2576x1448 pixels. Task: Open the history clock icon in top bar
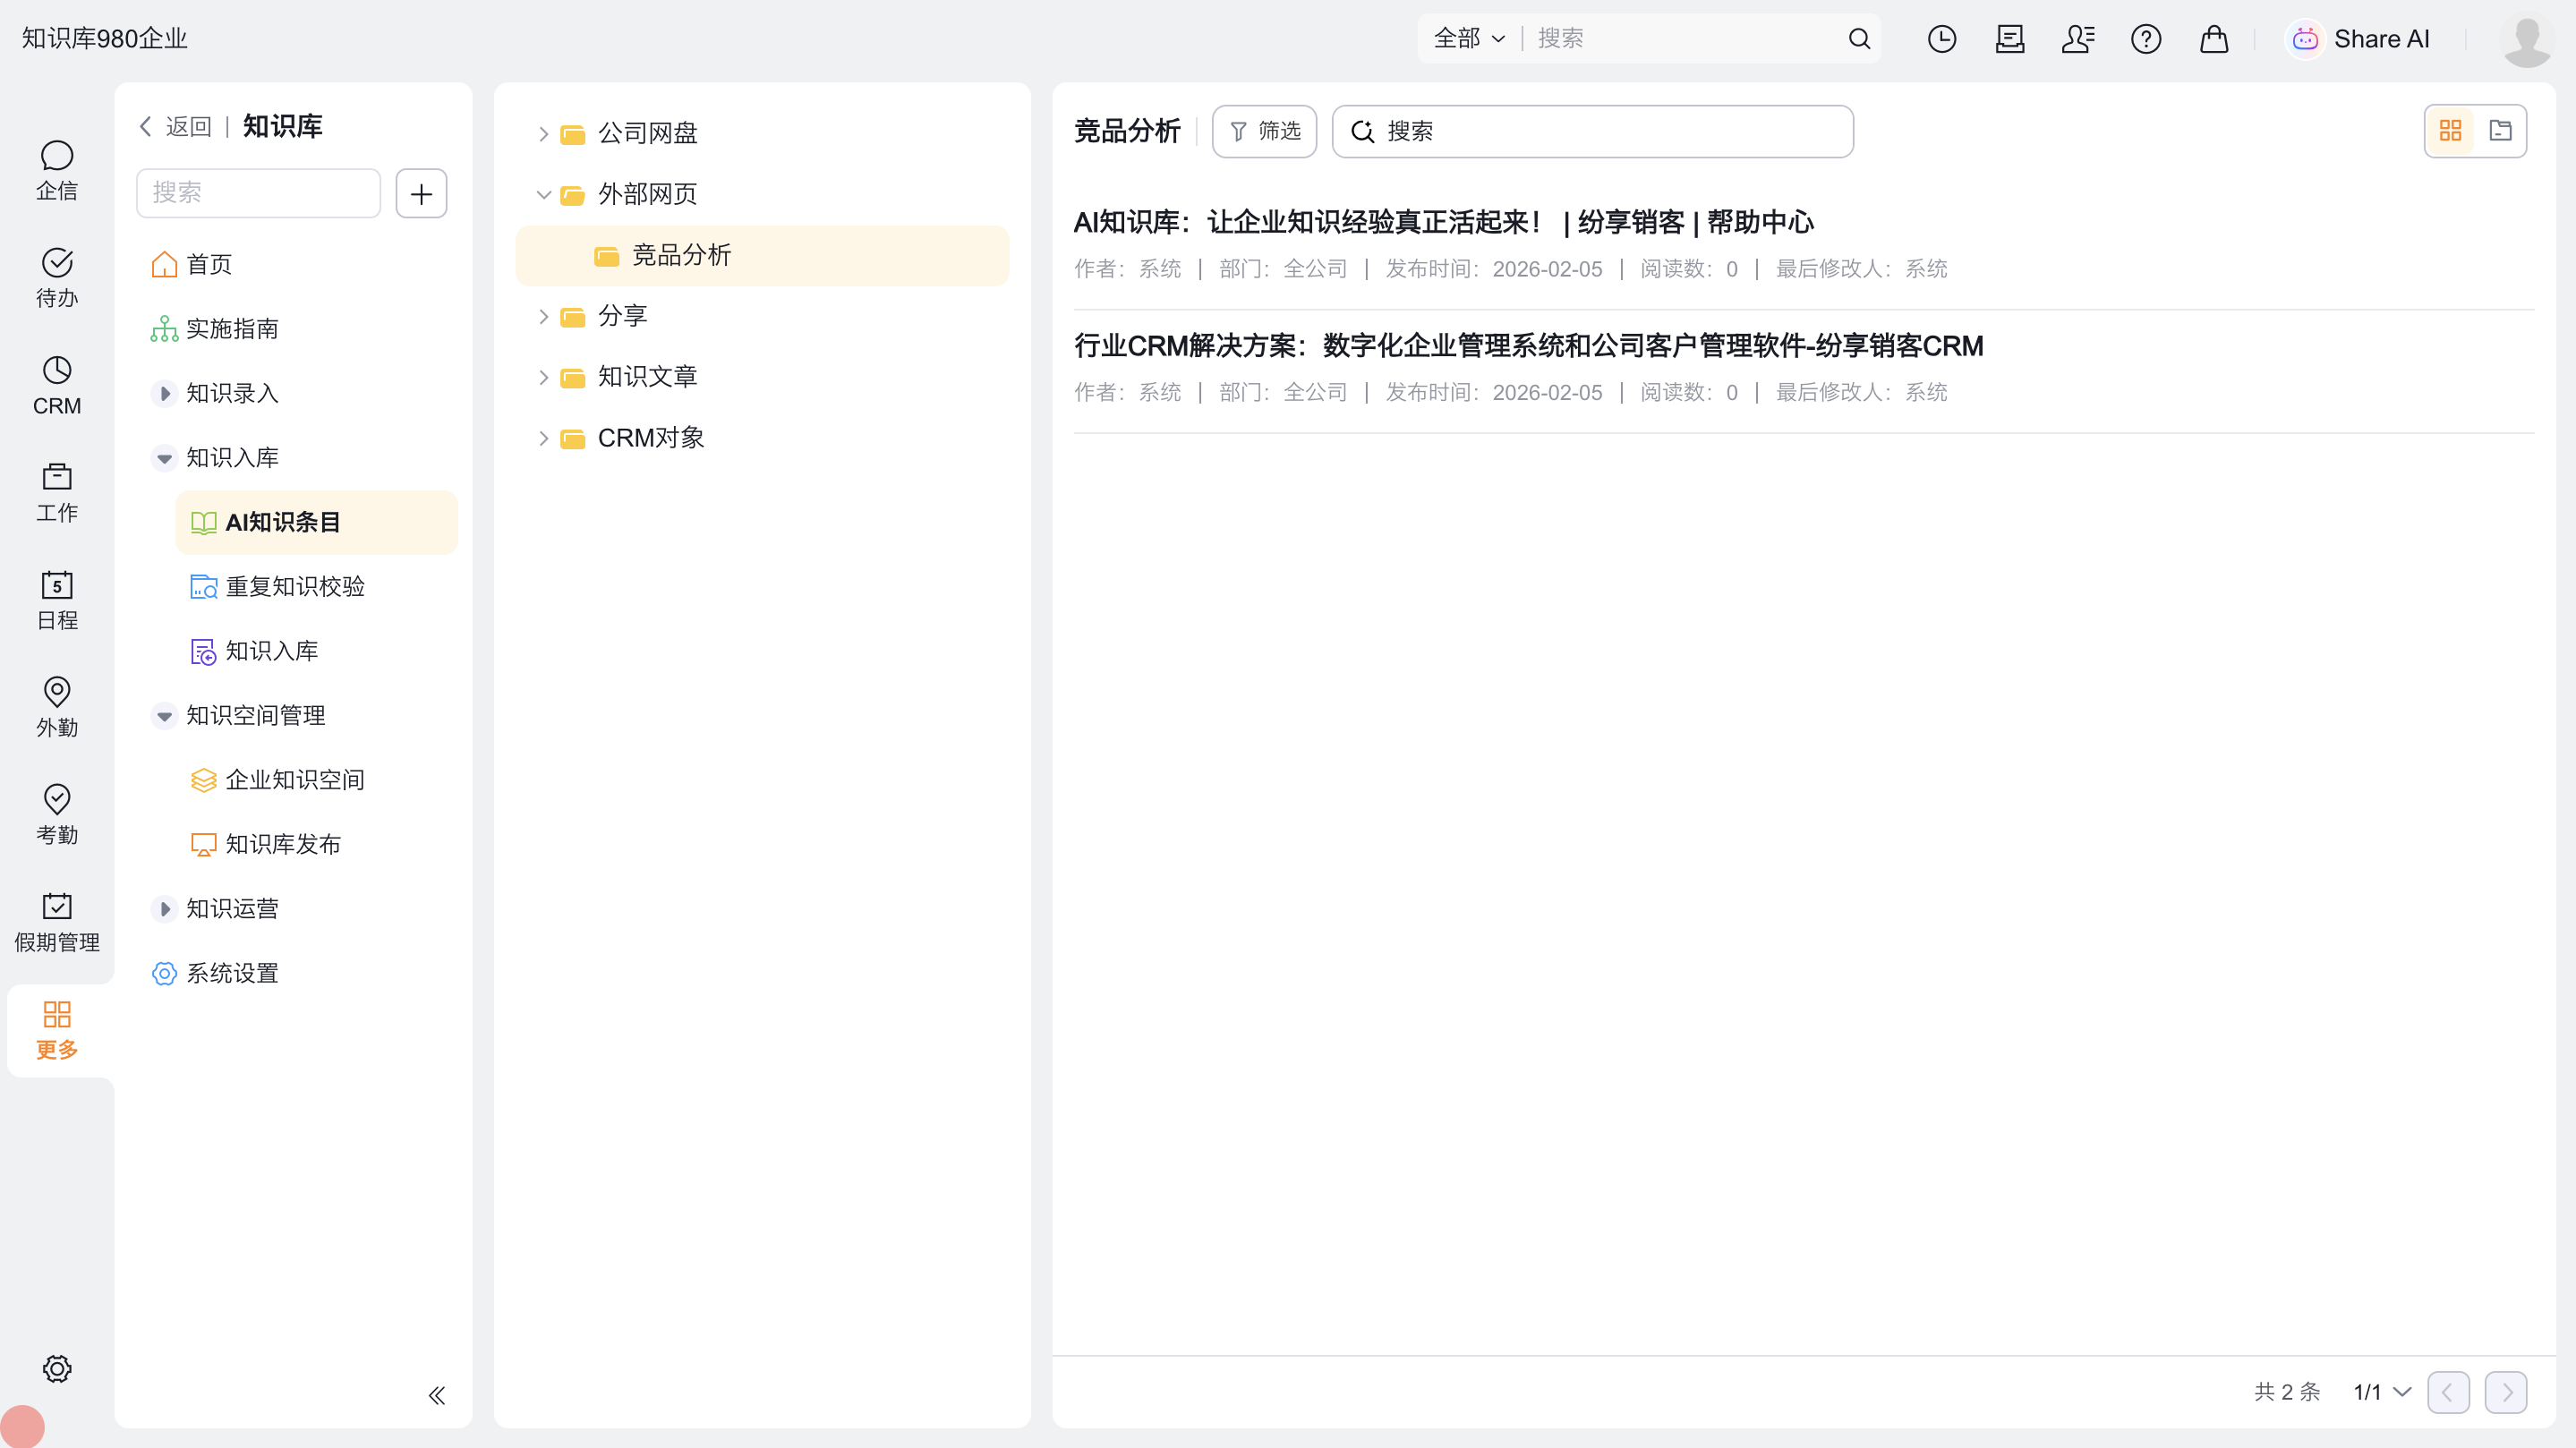pyautogui.click(x=1941, y=39)
